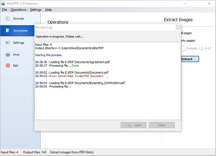Click the Settings checklist icon in sidebar

click(x=8, y=42)
